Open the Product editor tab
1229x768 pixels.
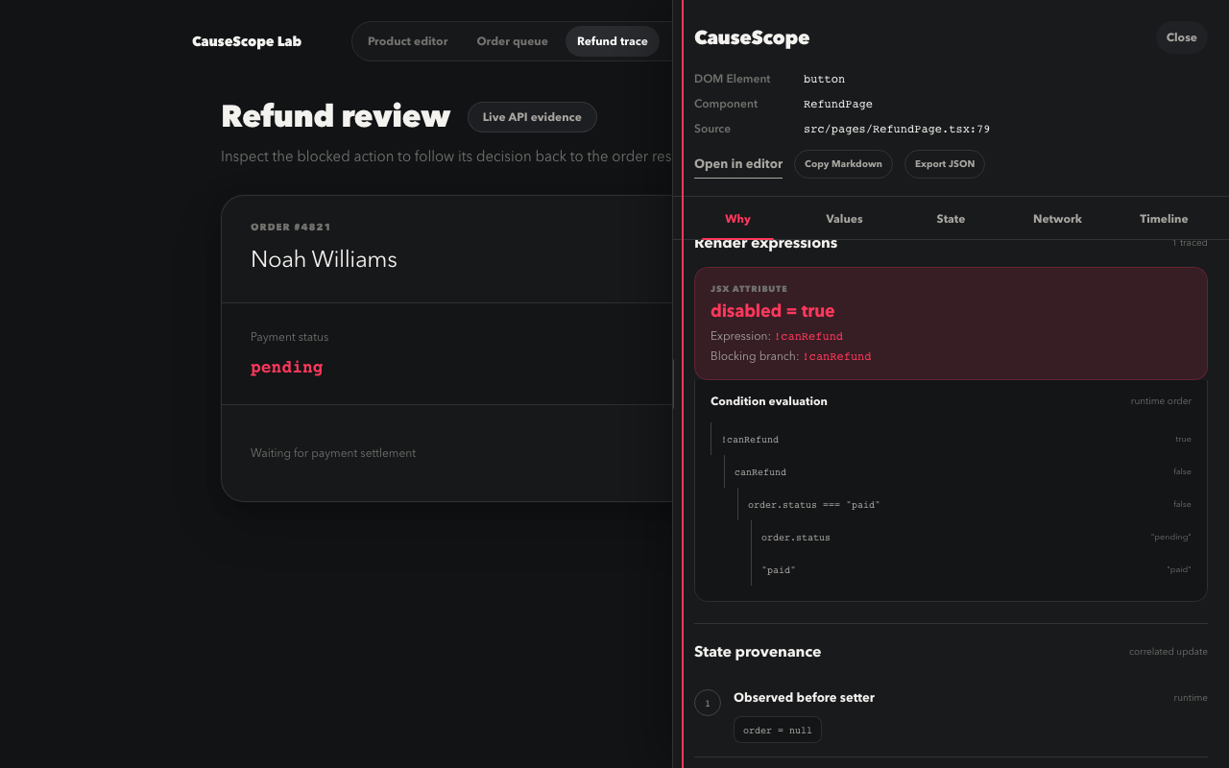pyautogui.click(x=407, y=41)
